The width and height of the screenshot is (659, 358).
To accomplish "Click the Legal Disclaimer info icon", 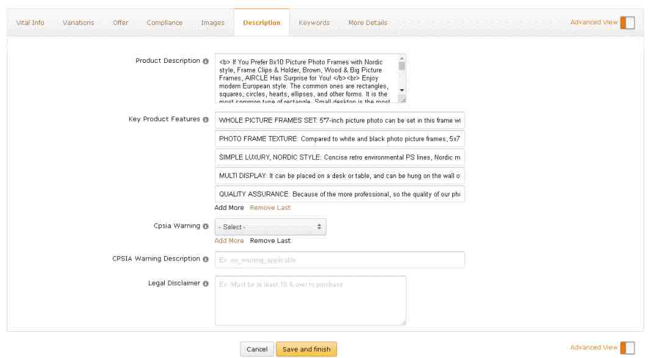I will (x=206, y=284).
